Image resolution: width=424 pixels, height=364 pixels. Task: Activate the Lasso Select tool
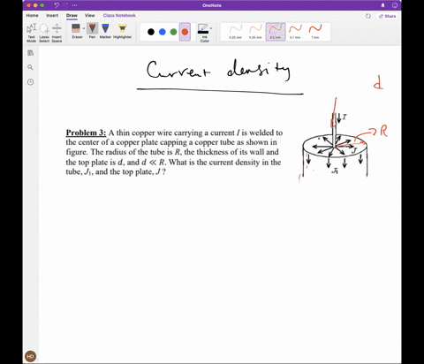[x=44, y=33]
